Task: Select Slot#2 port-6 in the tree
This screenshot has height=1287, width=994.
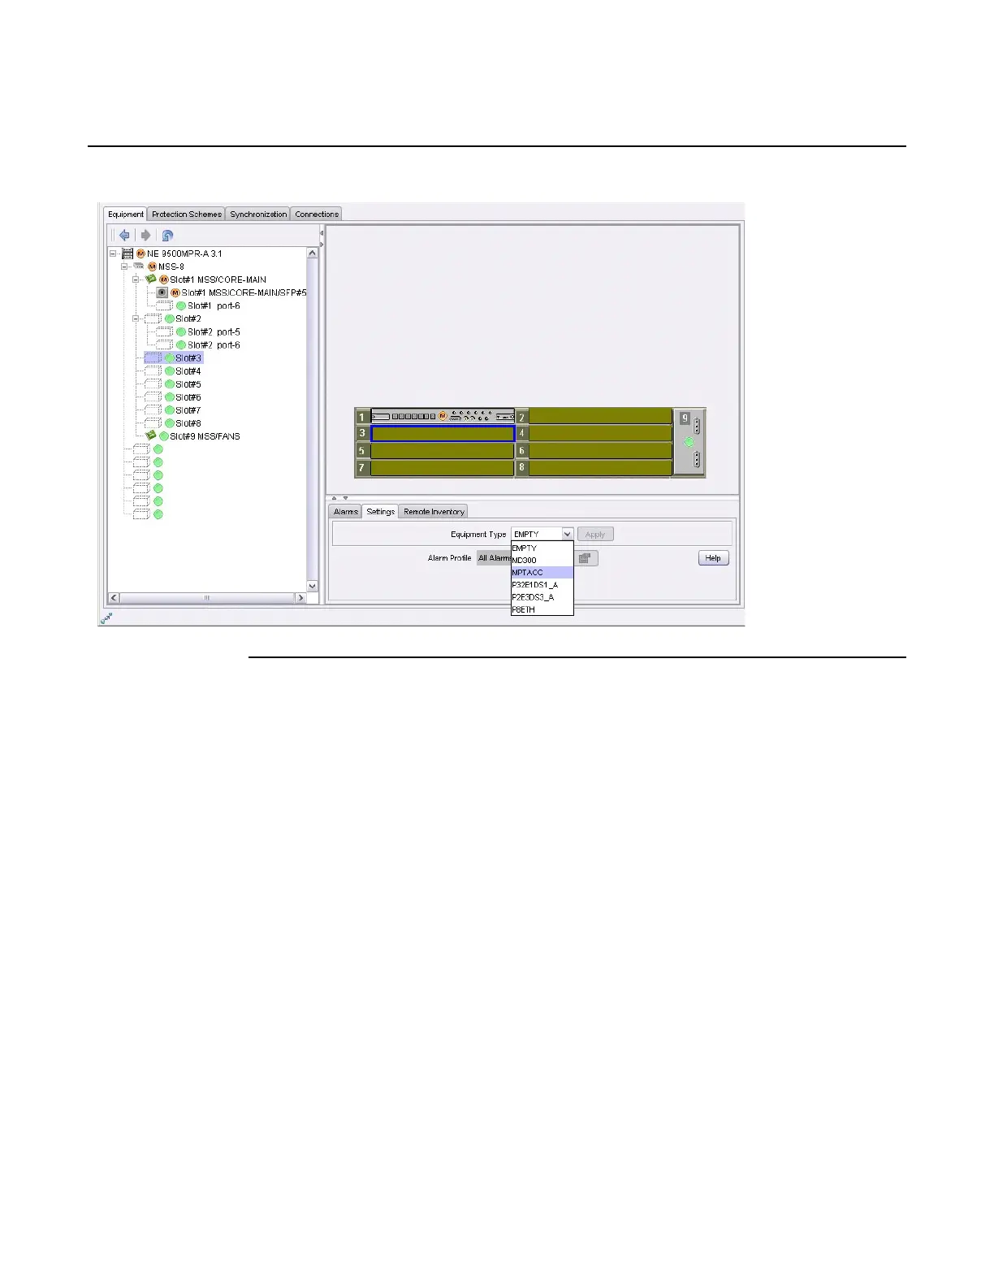Action: pyautogui.click(x=214, y=345)
